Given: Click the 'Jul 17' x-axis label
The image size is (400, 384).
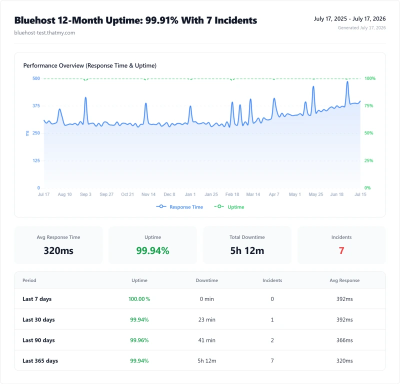Looking at the screenshot, I should [x=43, y=194].
